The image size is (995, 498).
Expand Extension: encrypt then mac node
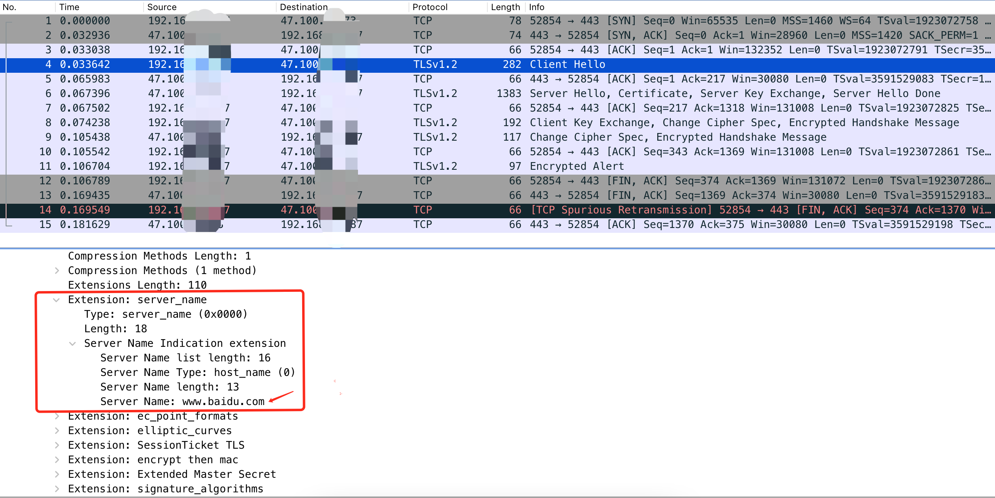[x=57, y=460]
